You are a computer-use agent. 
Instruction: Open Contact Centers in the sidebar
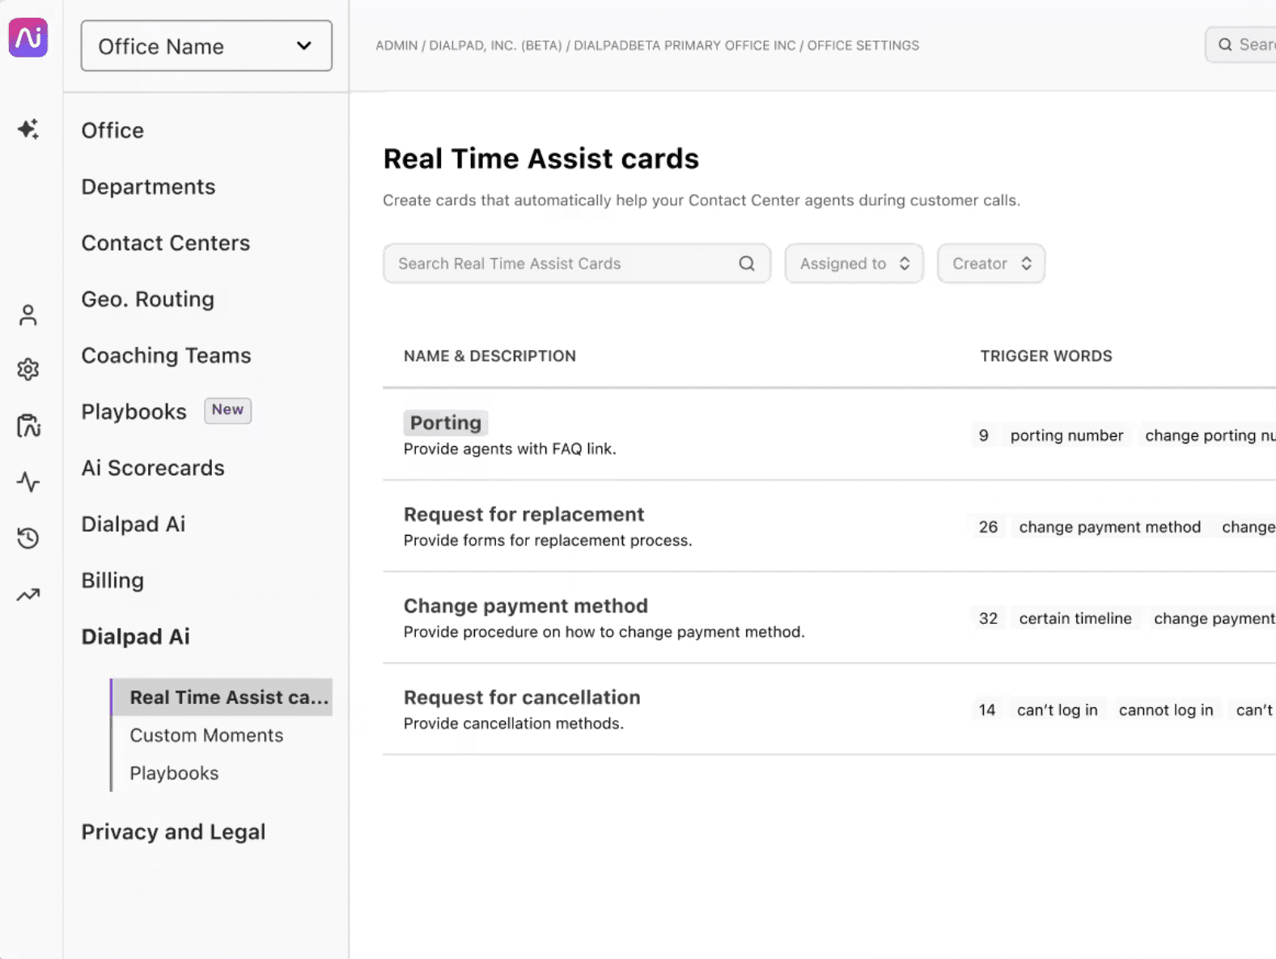pos(166,243)
